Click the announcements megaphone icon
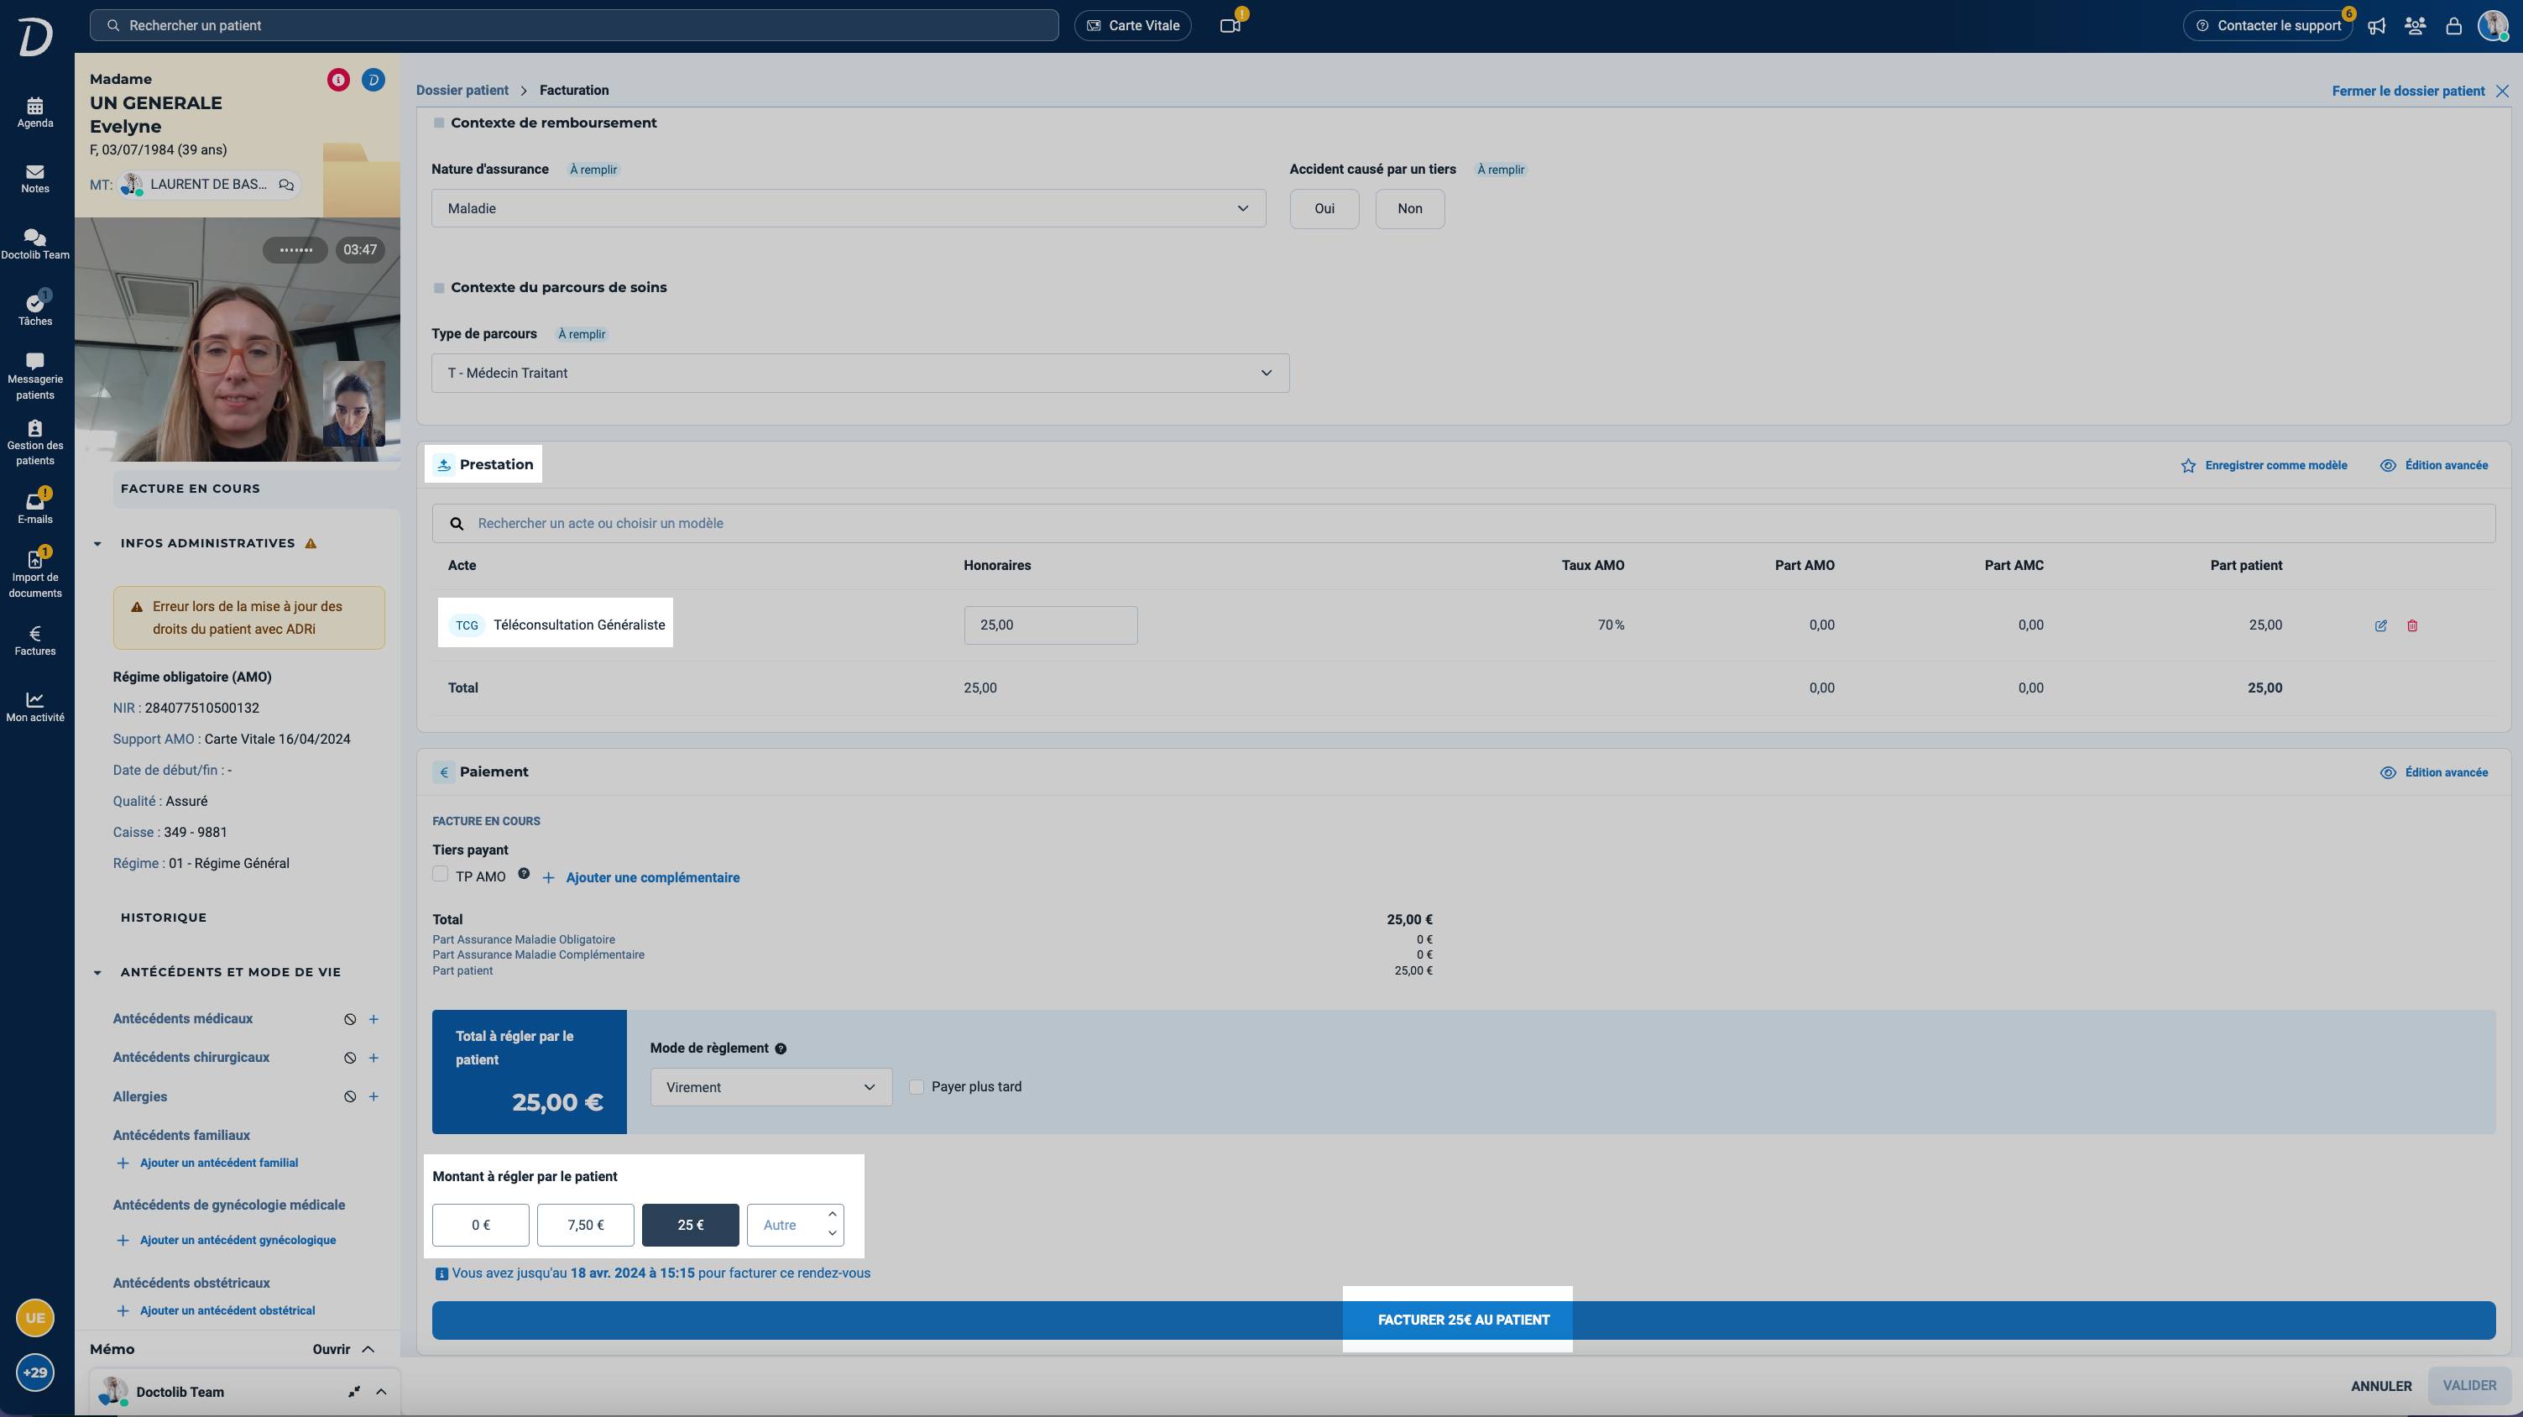2523x1417 pixels. click(x=2377, y=26)
